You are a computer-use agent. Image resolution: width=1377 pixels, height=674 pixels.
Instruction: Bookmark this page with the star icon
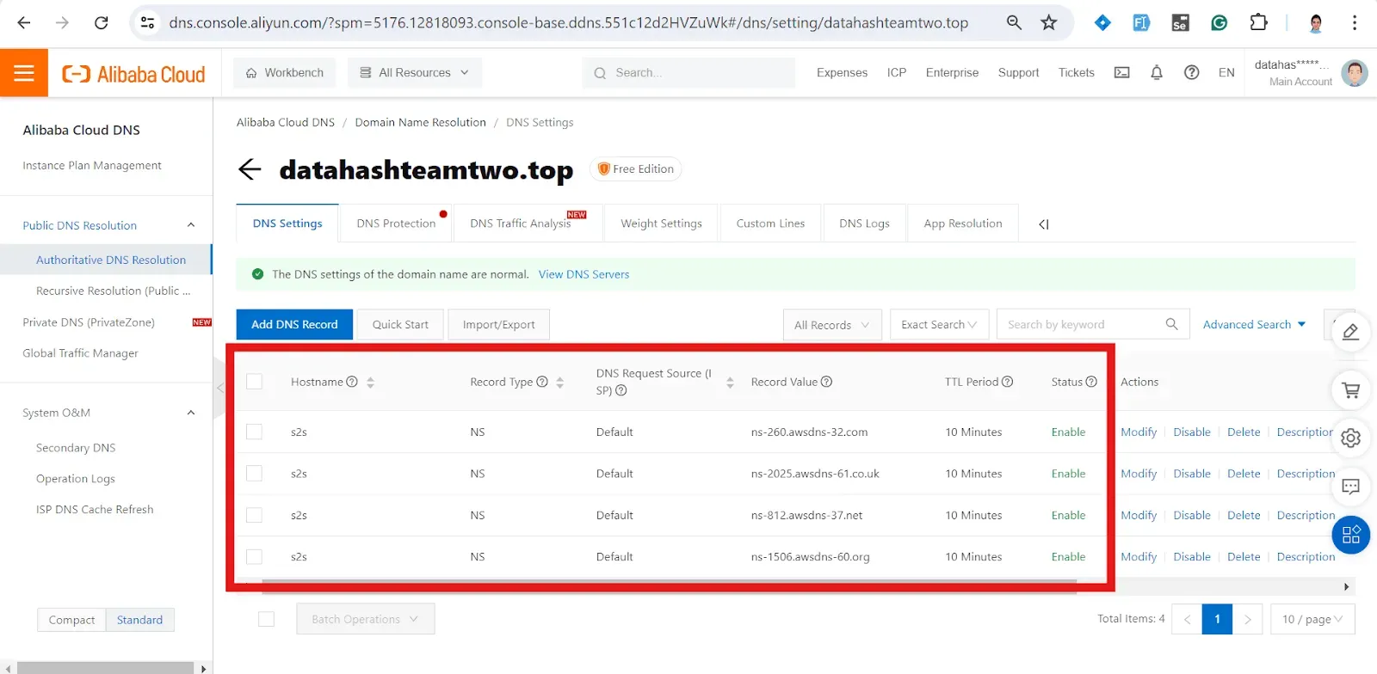tap(1048, 23)
